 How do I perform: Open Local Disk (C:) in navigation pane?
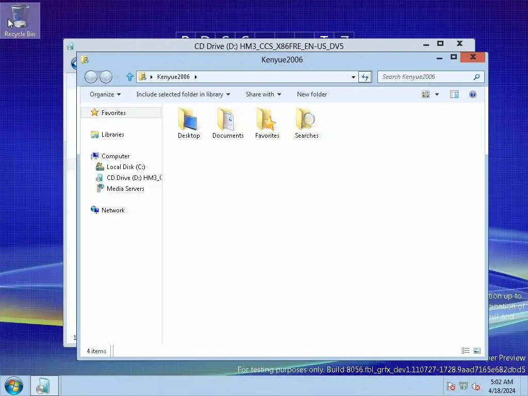point(121,167)
